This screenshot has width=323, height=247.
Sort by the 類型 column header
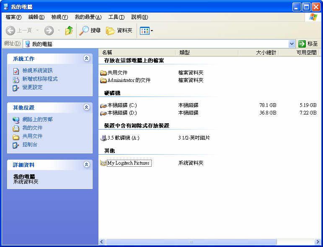pyautogui.click(x=207, y=53)
